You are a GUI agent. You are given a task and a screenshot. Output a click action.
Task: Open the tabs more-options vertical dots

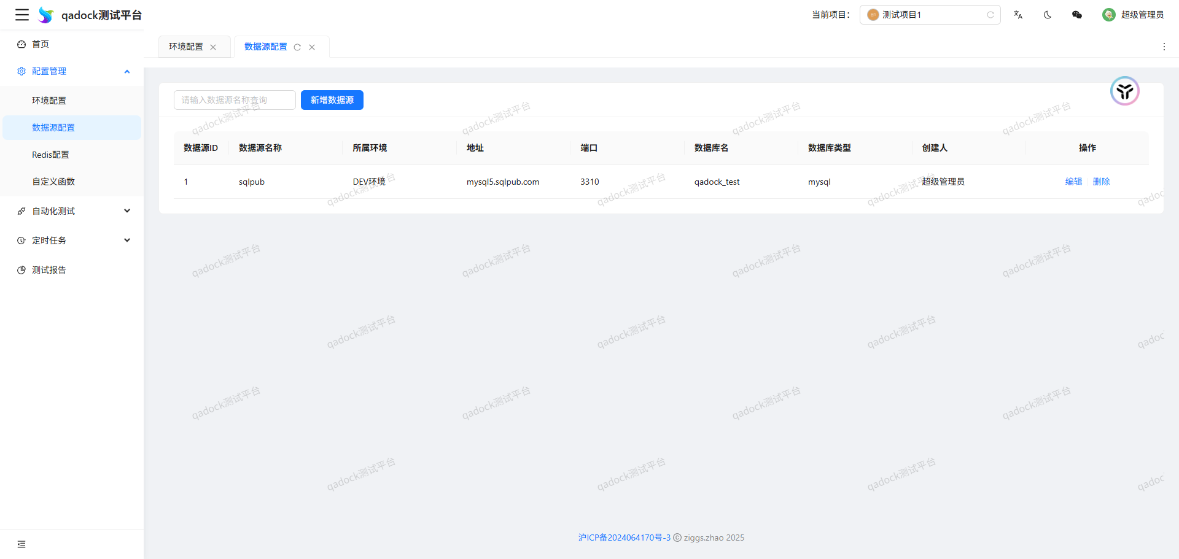[x=1164, y=47]
